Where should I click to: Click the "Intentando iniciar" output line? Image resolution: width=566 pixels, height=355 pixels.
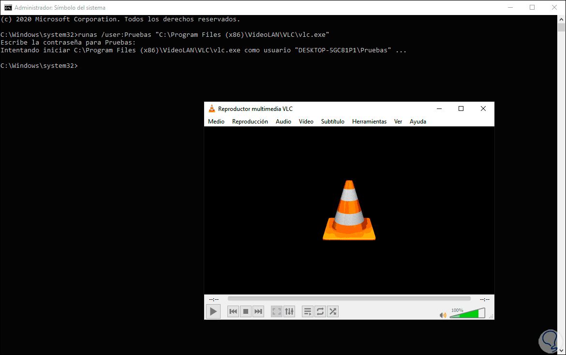tap(204, 50)
